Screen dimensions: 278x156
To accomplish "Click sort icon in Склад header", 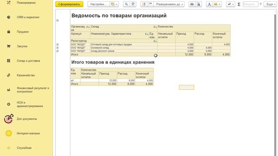I will (x=155, y=27).
